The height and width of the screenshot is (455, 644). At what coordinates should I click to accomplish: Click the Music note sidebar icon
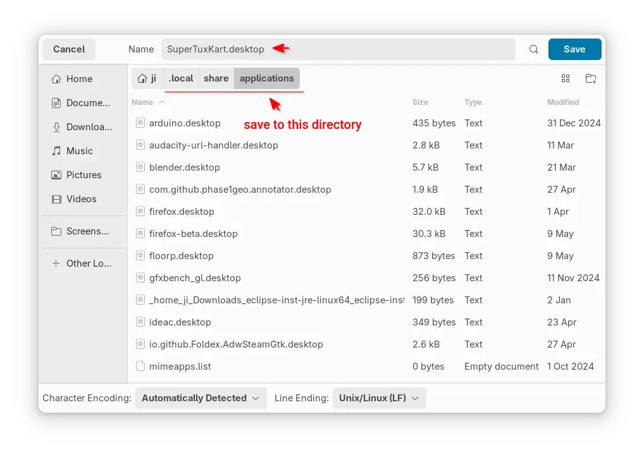[x=56, y=151]
